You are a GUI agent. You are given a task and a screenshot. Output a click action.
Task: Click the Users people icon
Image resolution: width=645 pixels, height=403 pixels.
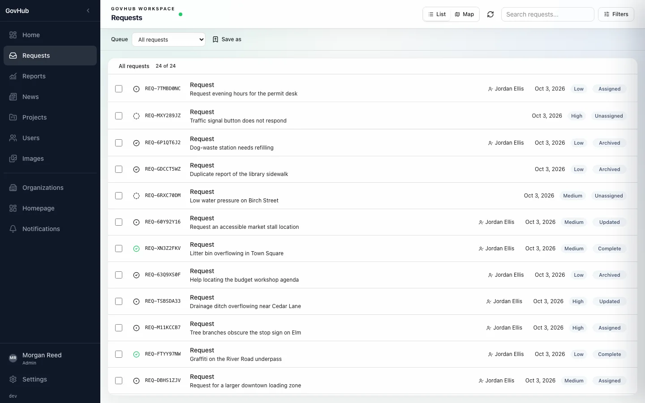click(x=13, y=138)
